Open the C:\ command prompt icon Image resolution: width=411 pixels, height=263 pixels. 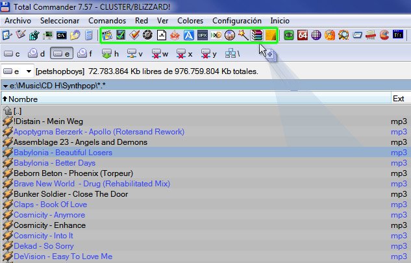[x=61, y=35]
